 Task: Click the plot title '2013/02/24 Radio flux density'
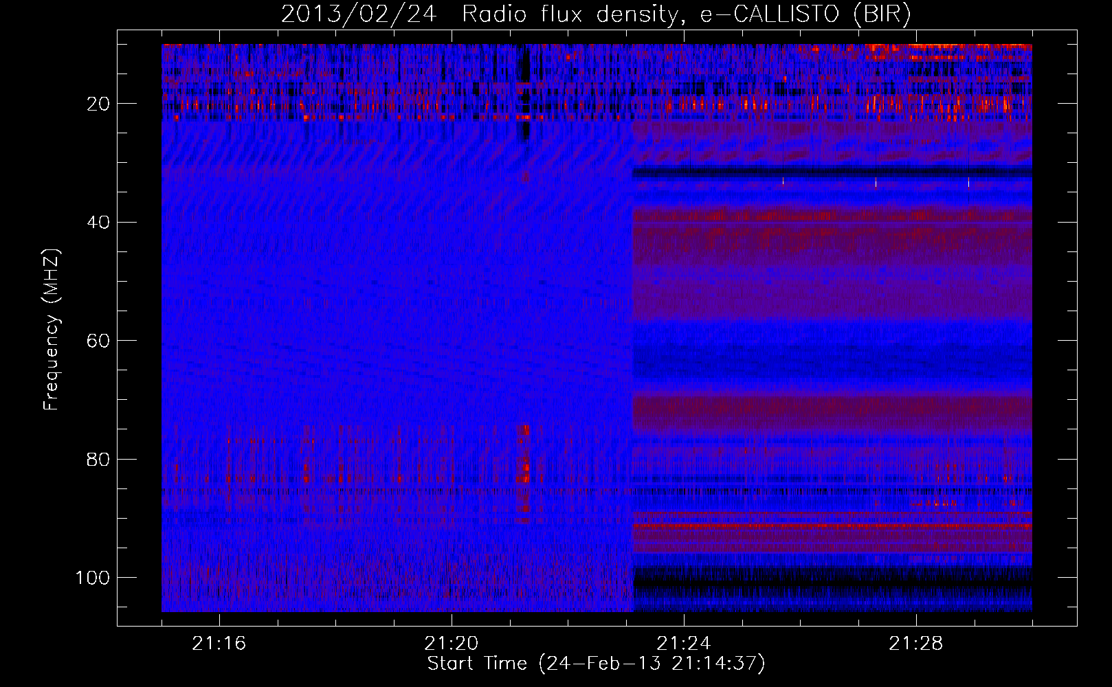click(596, 14)
